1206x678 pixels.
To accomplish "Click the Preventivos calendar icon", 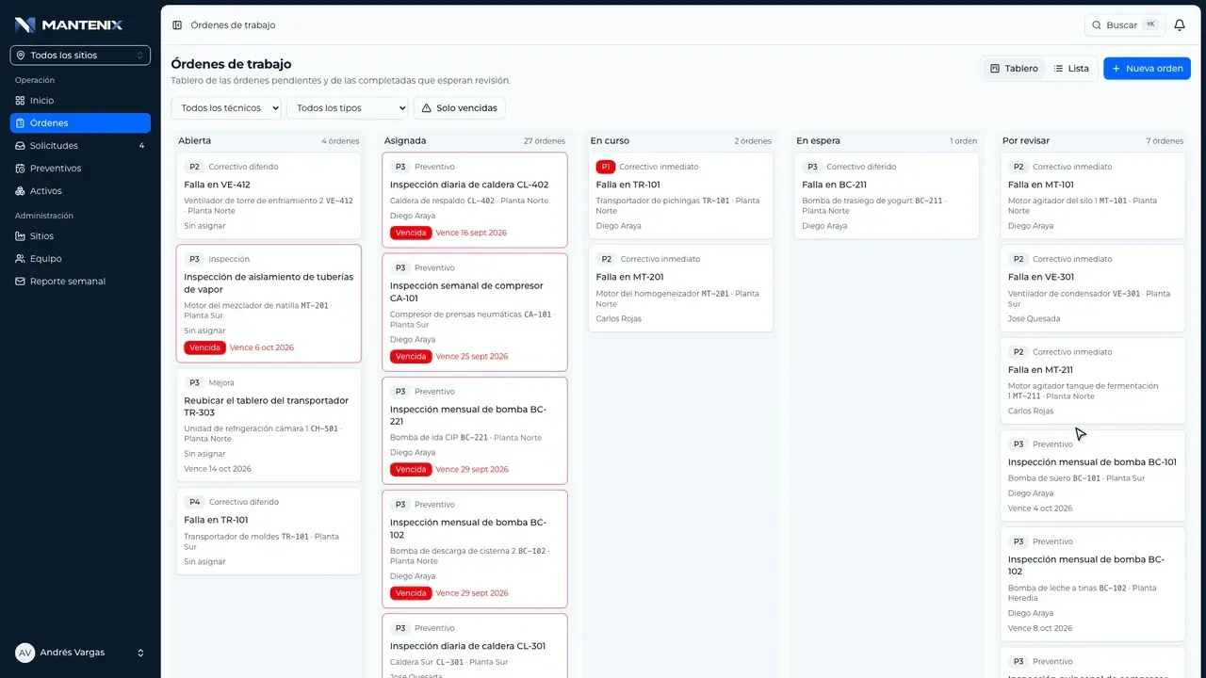I will (x=21, y=169).
